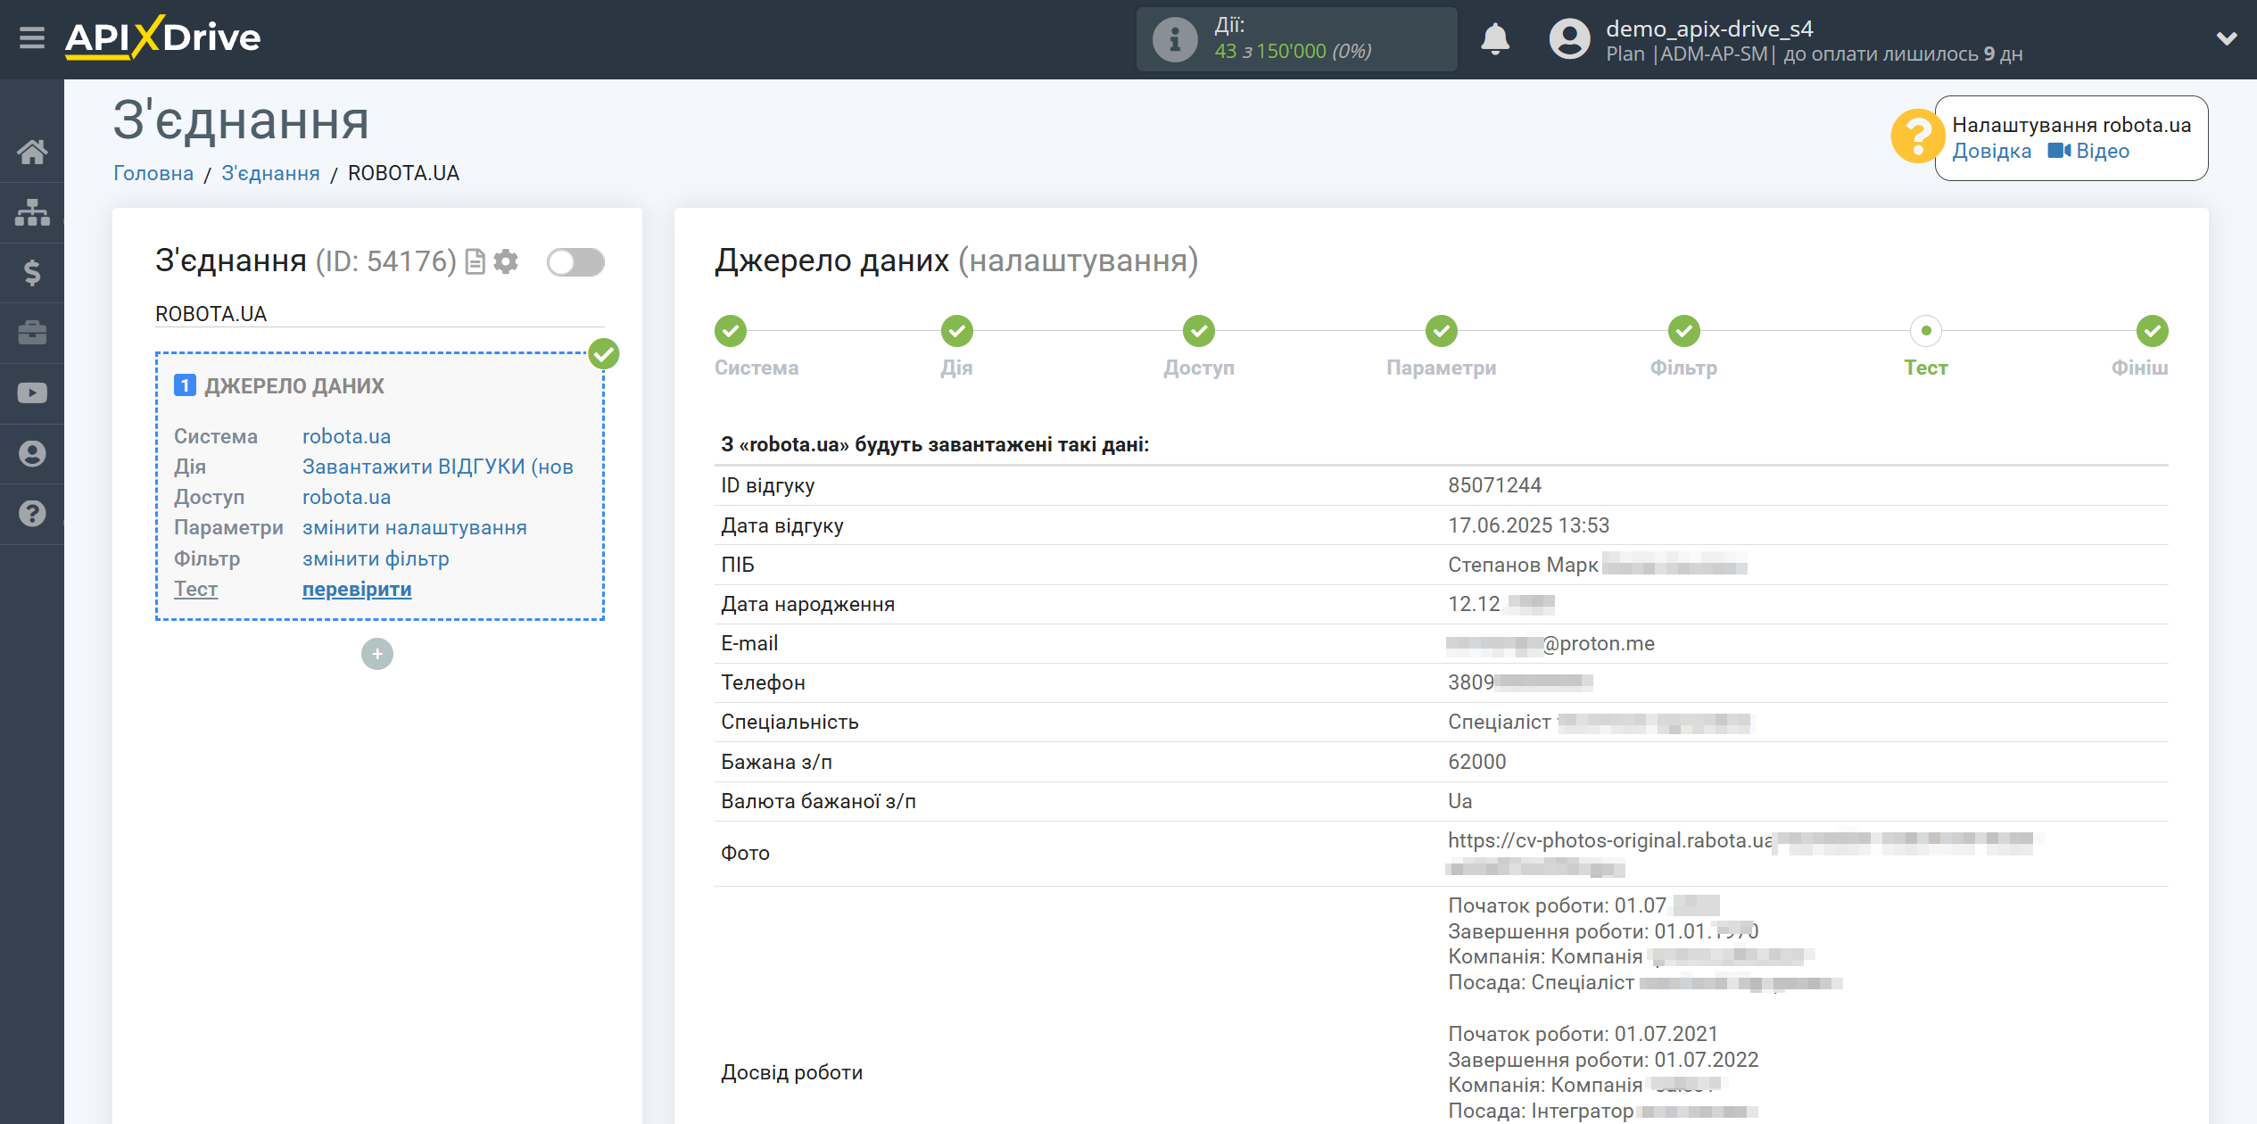Go to Home sidebar icon
The height and width of the screenshot is (1124, 2257).
click(x=32, y=152)
